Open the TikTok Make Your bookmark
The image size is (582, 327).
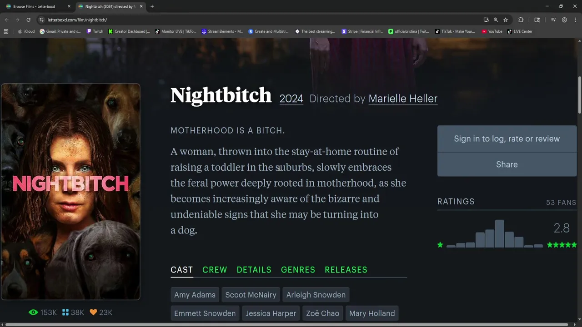pyautogui.click(x=455, y=31)
